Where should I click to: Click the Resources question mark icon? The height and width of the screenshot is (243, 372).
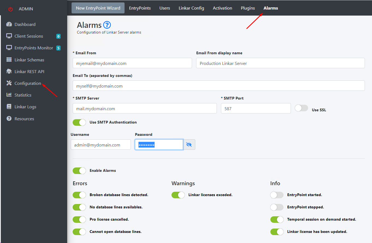coord(9,119)
